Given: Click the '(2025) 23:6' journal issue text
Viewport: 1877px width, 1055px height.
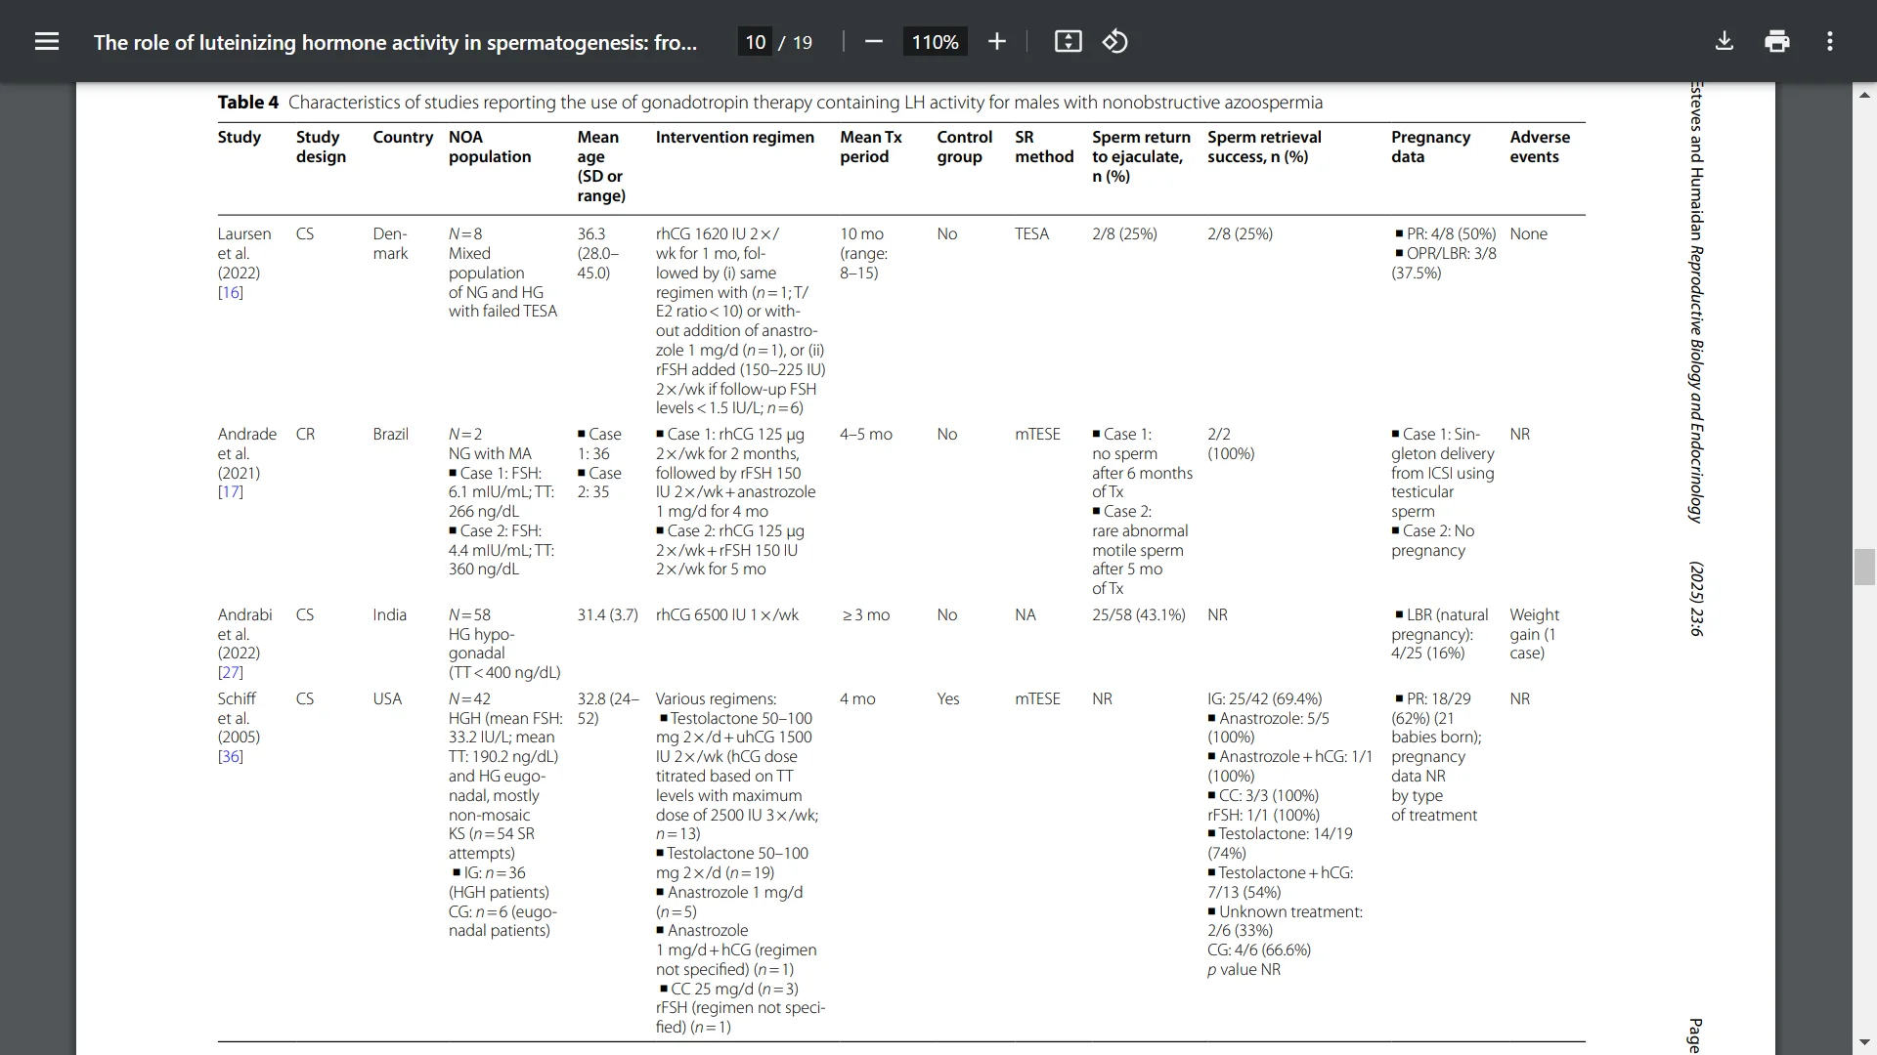Looking at the screenshot, I should click(1696, 599).
